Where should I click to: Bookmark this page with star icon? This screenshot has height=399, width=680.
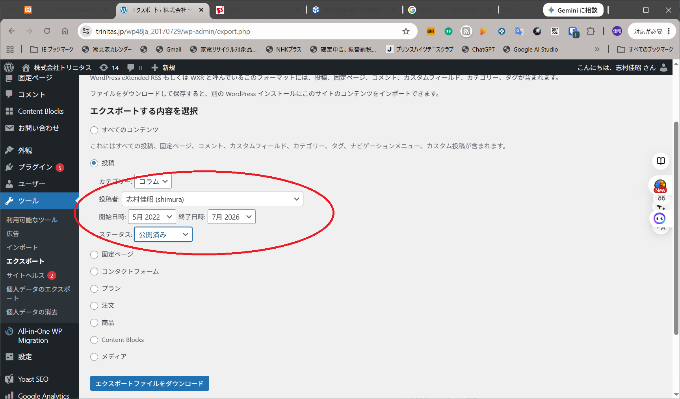(x=406, y=31)
